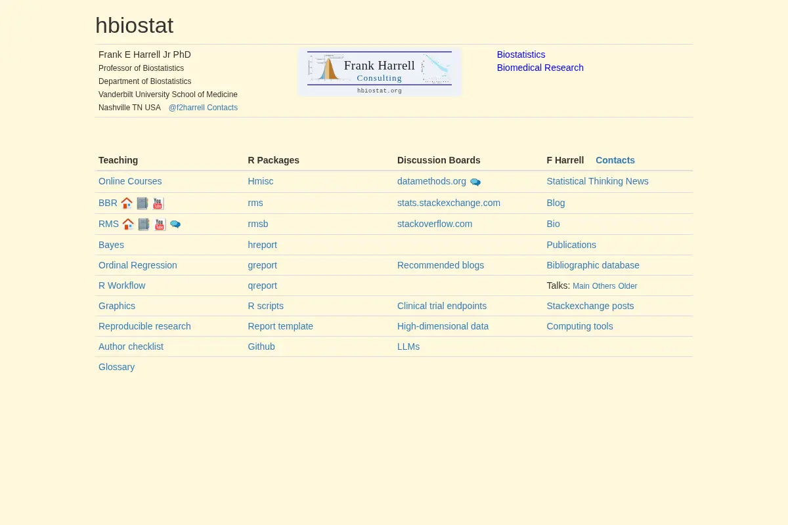The width and height of the screenshot is (788, 525).
Task: Open Recommended blogs
Action: pyautogui.click(x=441, y=265)
